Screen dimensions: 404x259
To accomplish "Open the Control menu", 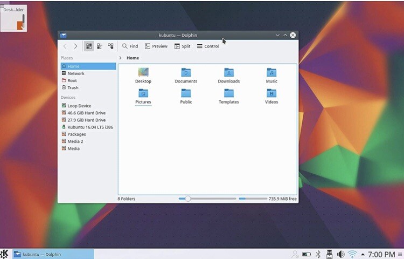I will (x=208, y=46).
